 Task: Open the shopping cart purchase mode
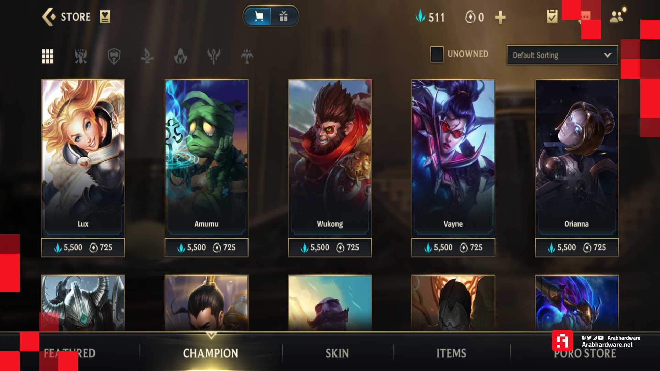[x=258, y=16]
